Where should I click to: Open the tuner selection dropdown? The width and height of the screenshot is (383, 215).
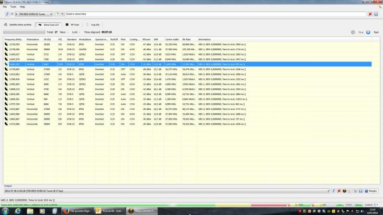click(x=53, y=14)
